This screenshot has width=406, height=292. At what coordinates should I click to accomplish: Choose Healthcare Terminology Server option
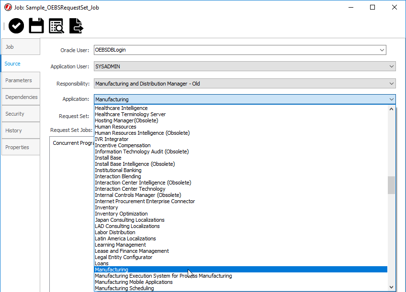point(240,114)
